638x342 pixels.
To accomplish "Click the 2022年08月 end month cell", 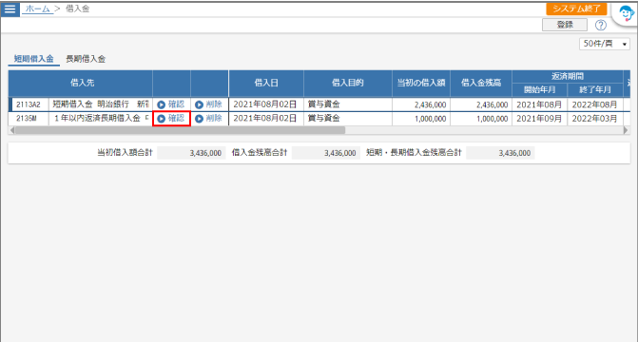I will pos(595,104).
